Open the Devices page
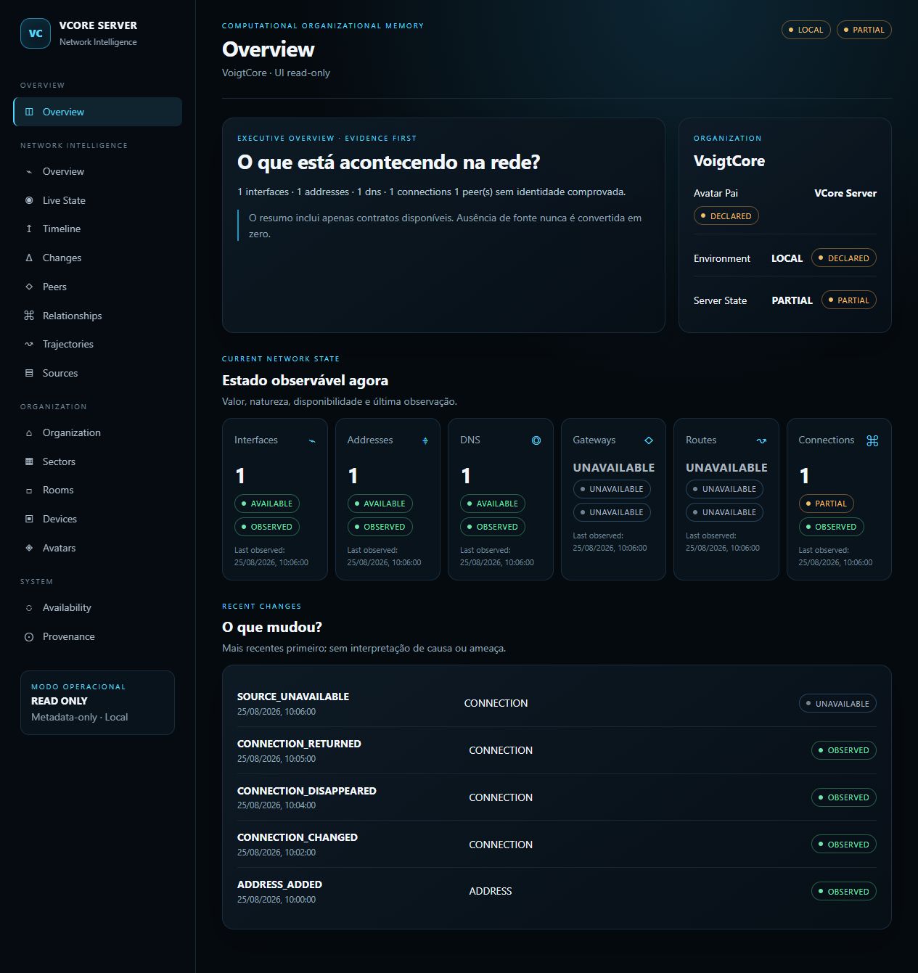Image resolution: width=918 pixels, height=973 pixels. pyautogui.click(x=97, y=519)
